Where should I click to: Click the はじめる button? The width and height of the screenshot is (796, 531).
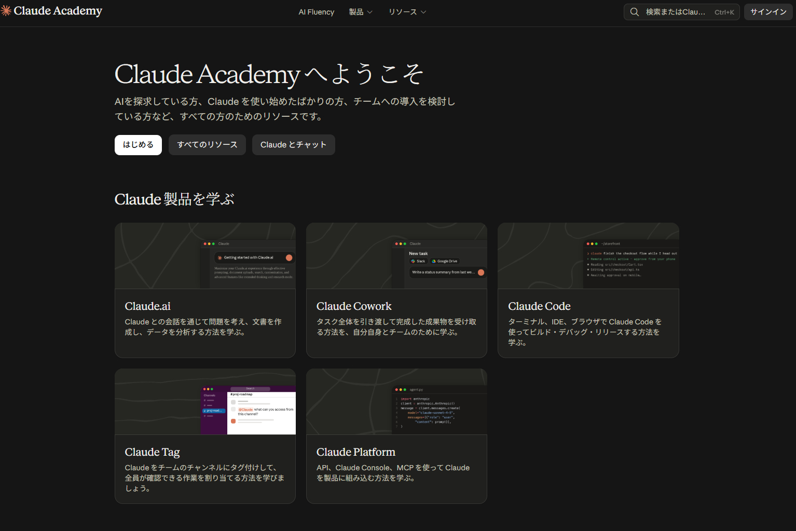[x=138, y=145]
